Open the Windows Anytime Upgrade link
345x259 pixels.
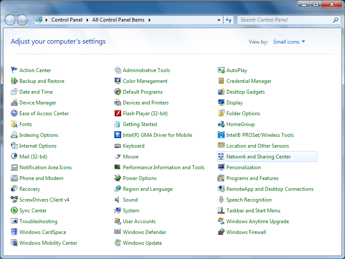coord(257,221)
